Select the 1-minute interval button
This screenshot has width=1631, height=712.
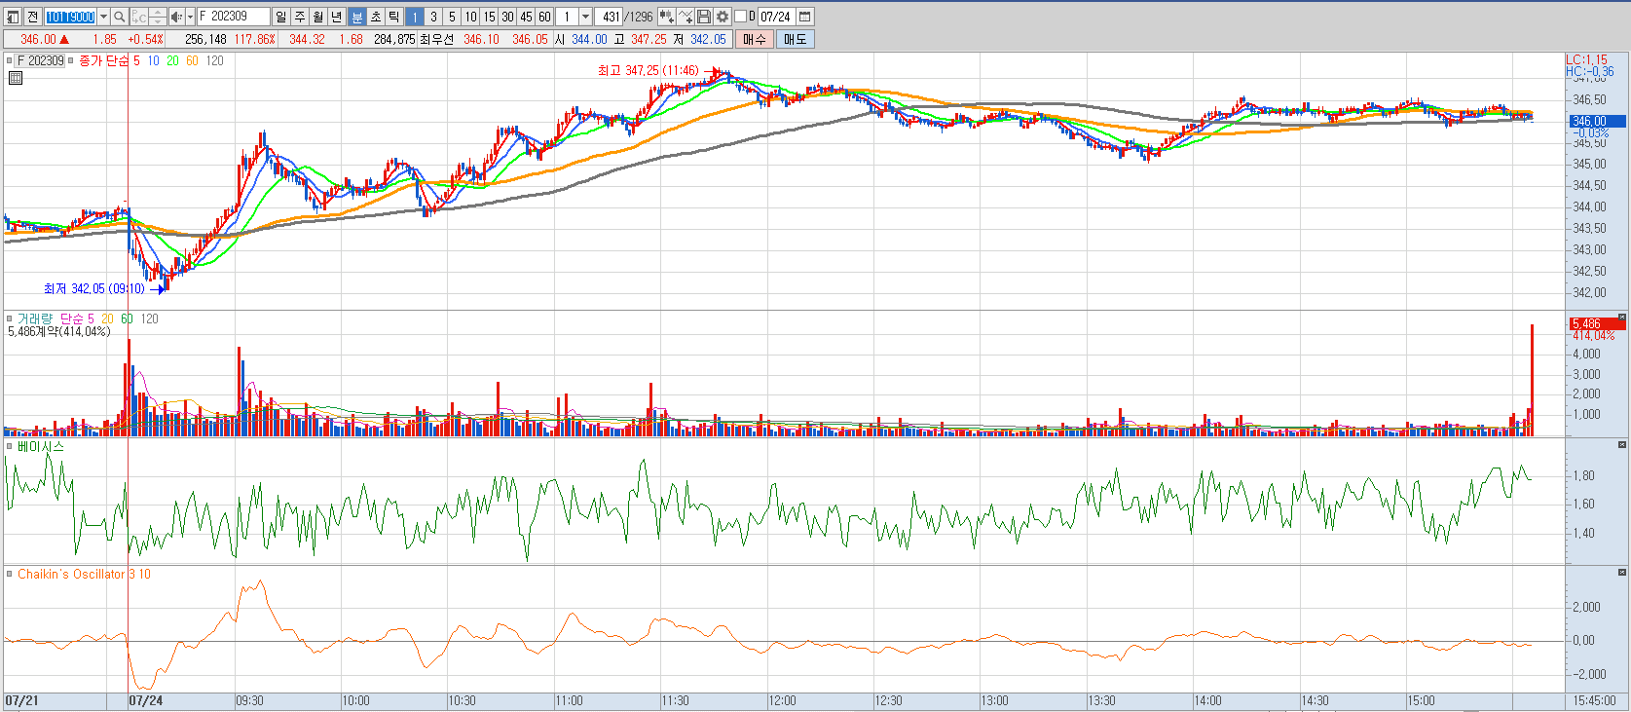click(x=415, y=17)
